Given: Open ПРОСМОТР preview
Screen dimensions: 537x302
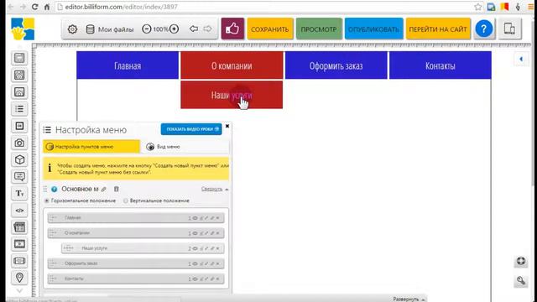Looking at the screenshot, I should pyautogui.click(x=319, y=29).
